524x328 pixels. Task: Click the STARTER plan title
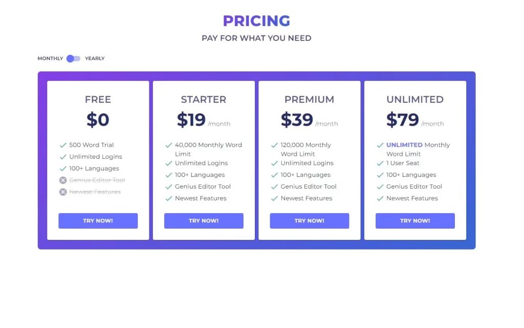tap(203, 99)
